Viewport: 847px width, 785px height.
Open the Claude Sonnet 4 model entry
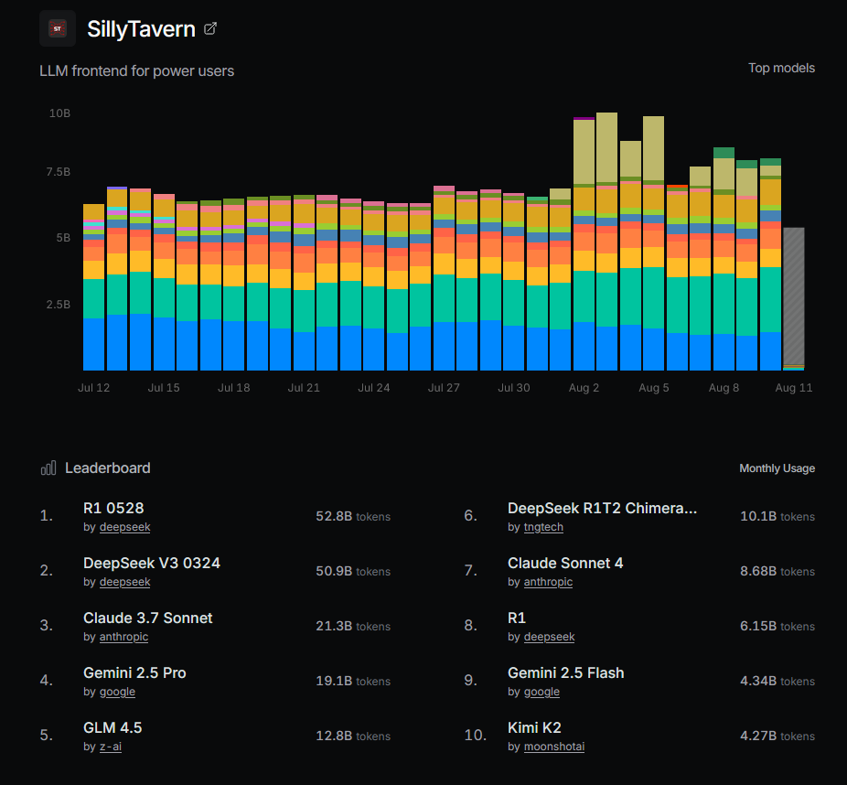[565, 563]
